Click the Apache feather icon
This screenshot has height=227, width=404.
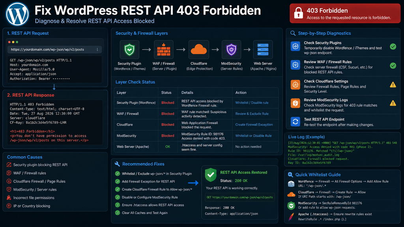(291, 216)
